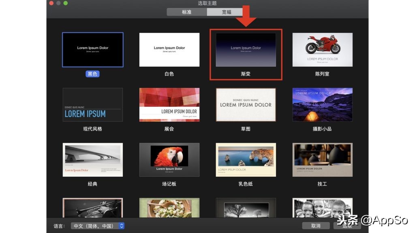Select the 黑色 theme thumbnail
The image size is (415, 233).
coord(92,49)
